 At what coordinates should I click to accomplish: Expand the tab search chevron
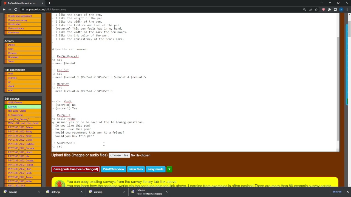pyautogui.click(x=321, y=3)
